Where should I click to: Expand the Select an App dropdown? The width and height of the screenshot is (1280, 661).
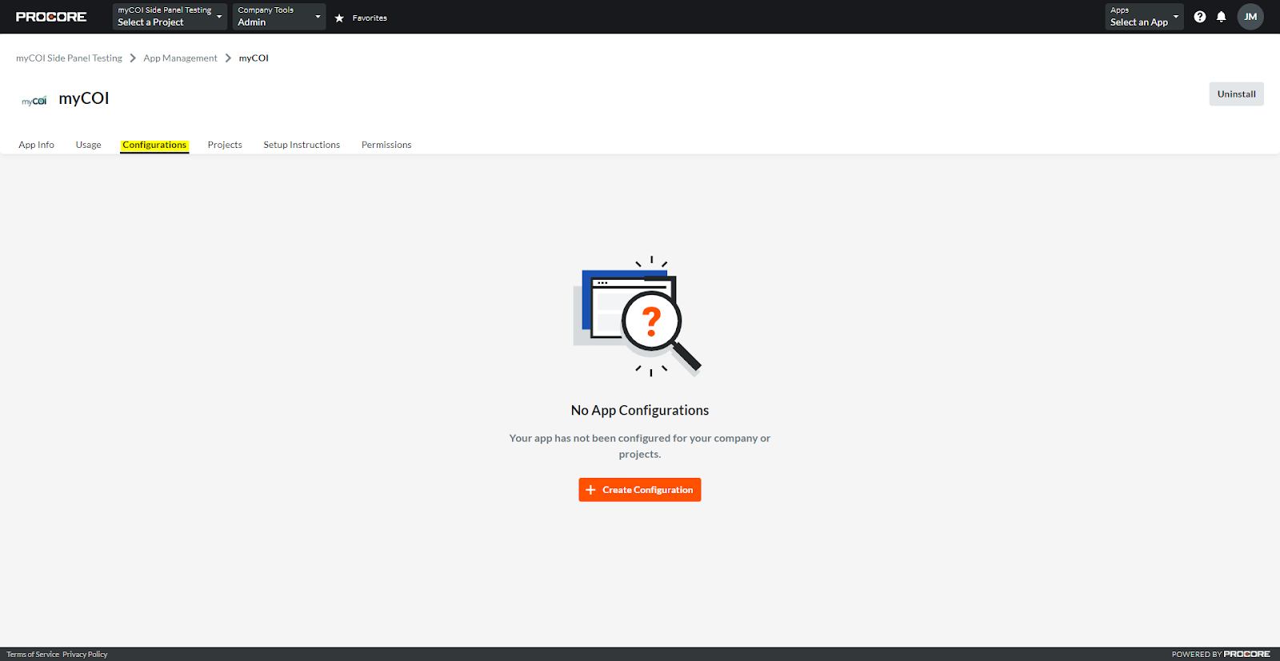click(1144, 17)
